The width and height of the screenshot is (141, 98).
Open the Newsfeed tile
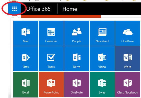coord(102,33)
